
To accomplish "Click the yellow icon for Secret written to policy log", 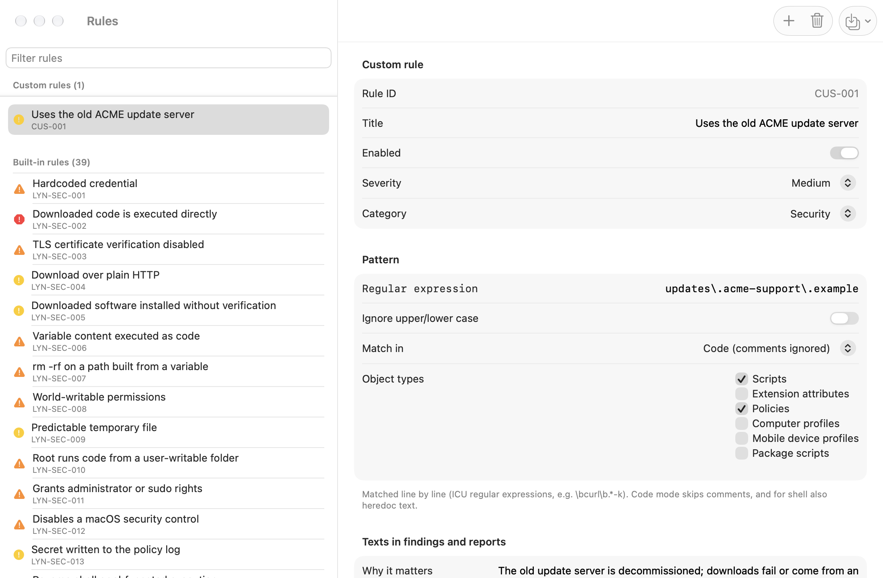I will pyautogui.click(x=19, y=555).
